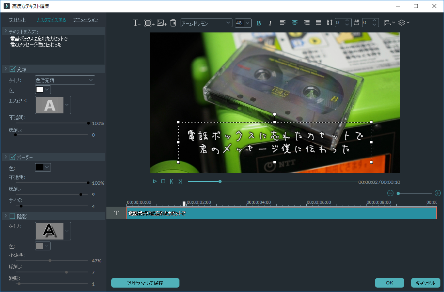Click the fill 不透明 opacity slider

click(52, 123)
